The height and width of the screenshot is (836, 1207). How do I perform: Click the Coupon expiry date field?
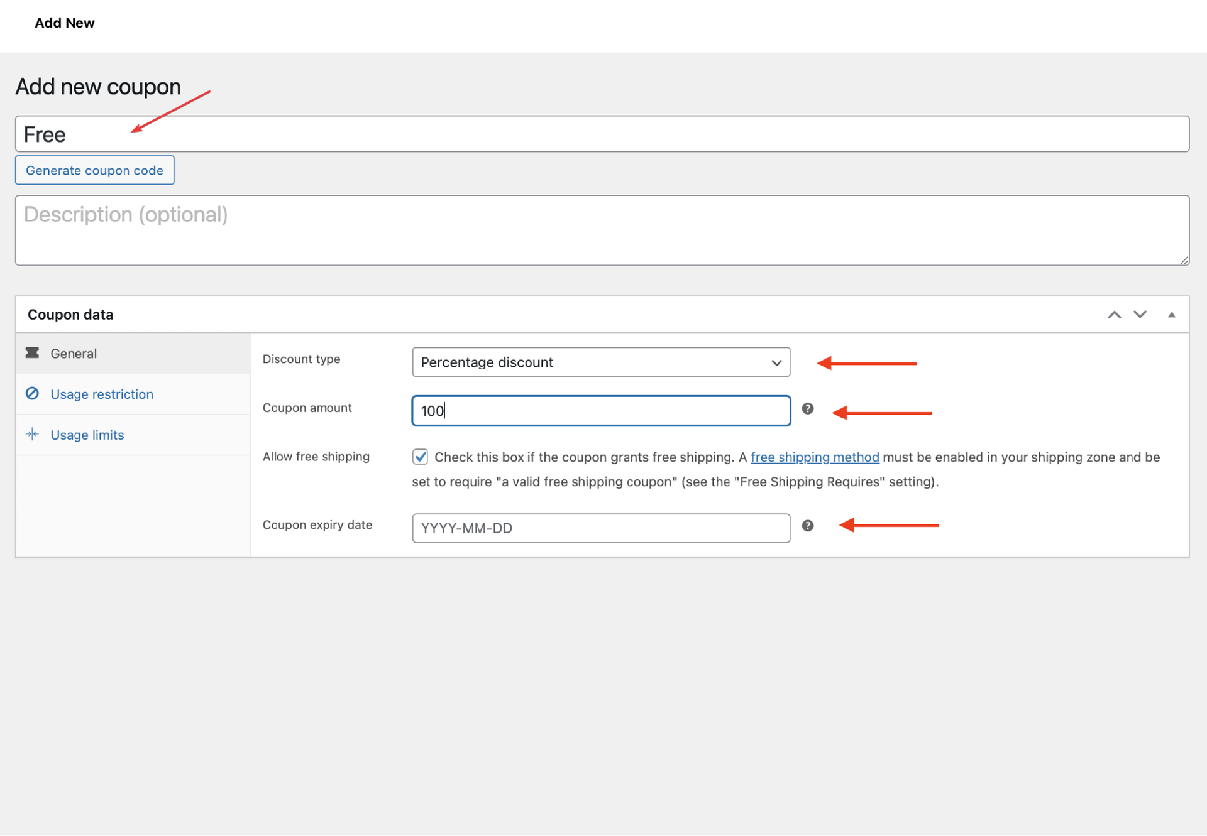(x=601, y=528)
